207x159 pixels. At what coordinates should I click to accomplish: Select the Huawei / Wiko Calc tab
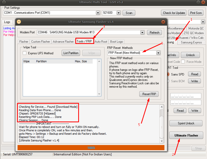[191, 38]
